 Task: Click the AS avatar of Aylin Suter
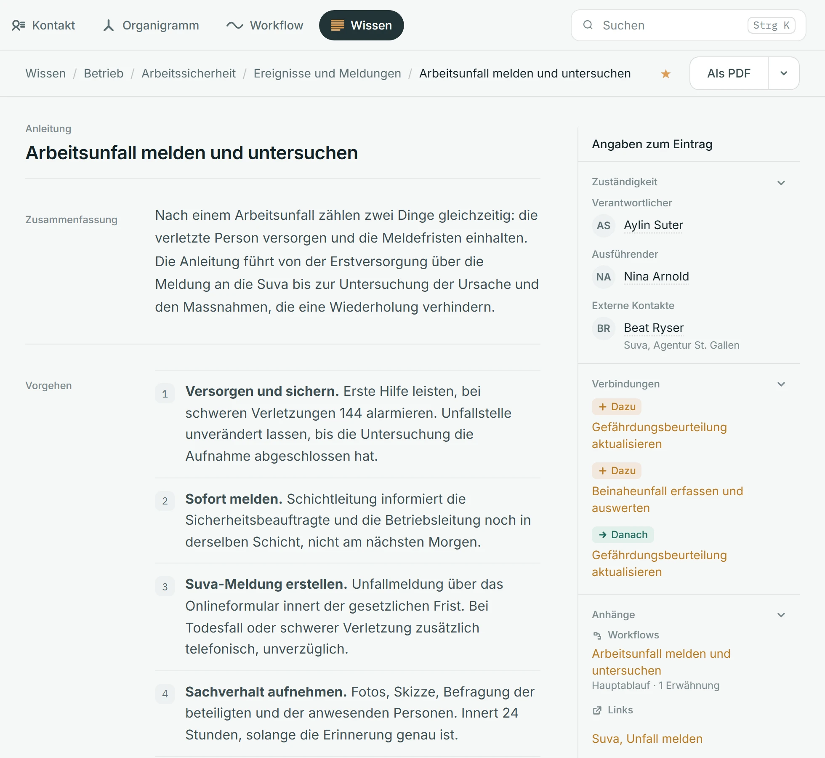tap(604, 225)
